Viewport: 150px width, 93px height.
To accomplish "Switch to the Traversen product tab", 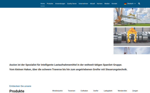I will click(71, 91).
